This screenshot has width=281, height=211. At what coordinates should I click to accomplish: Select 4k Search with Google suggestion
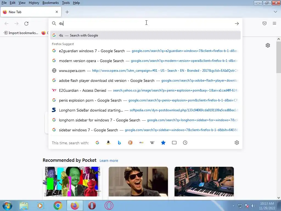(x=145, y=35)
